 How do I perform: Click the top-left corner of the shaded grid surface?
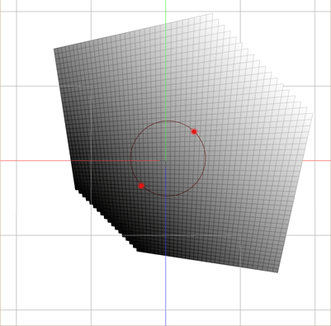(54, 49)
